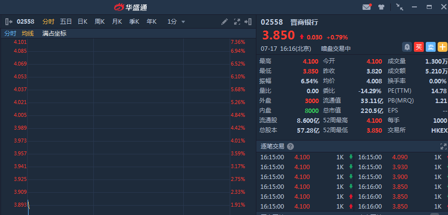The width and height of the screenshot is (448, 215).
Task: Switch to the 季K chart tab
Action: (134, 22)
